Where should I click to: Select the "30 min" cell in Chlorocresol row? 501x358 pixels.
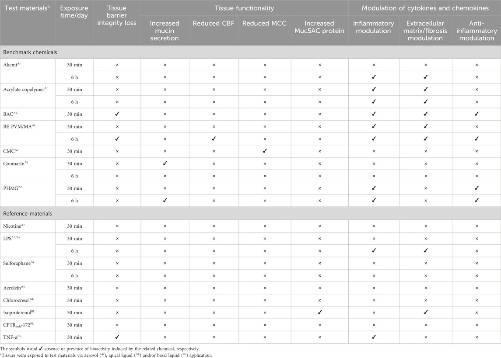click(74, 300)
